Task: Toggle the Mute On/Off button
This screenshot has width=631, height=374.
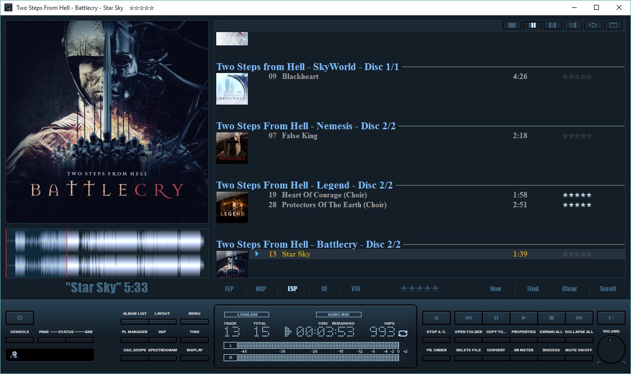Action: [579, 358]
